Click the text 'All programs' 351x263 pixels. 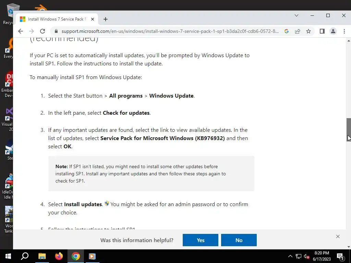coord(126,96)
